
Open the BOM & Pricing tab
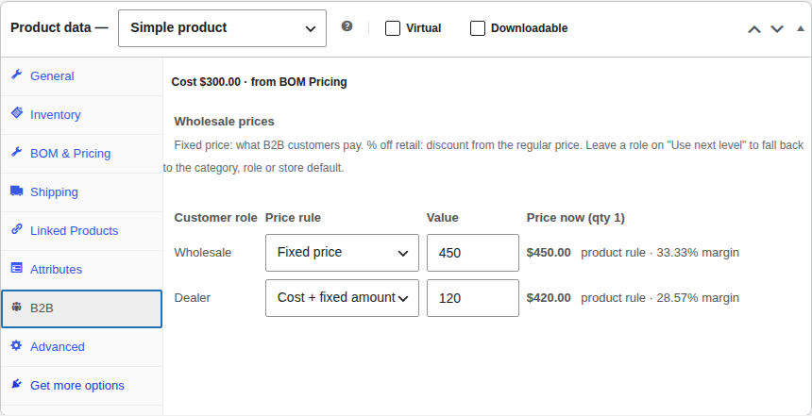(82, 154)
